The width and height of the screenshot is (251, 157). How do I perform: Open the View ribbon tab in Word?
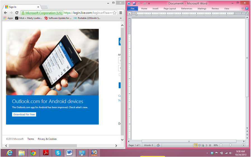click(226, 8)
